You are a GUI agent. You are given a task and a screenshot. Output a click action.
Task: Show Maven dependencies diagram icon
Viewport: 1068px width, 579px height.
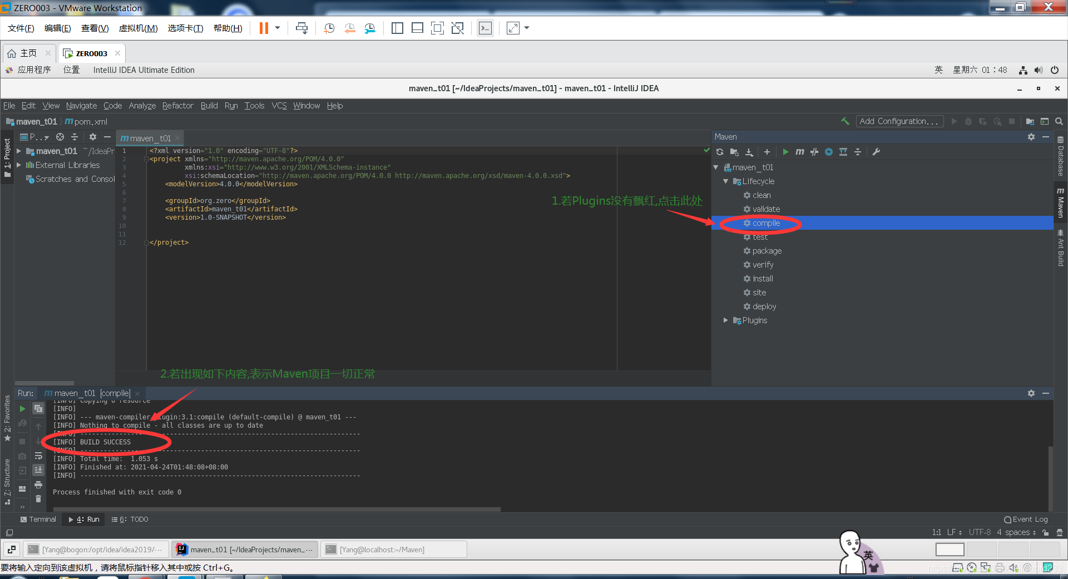(x=843, y=152)
